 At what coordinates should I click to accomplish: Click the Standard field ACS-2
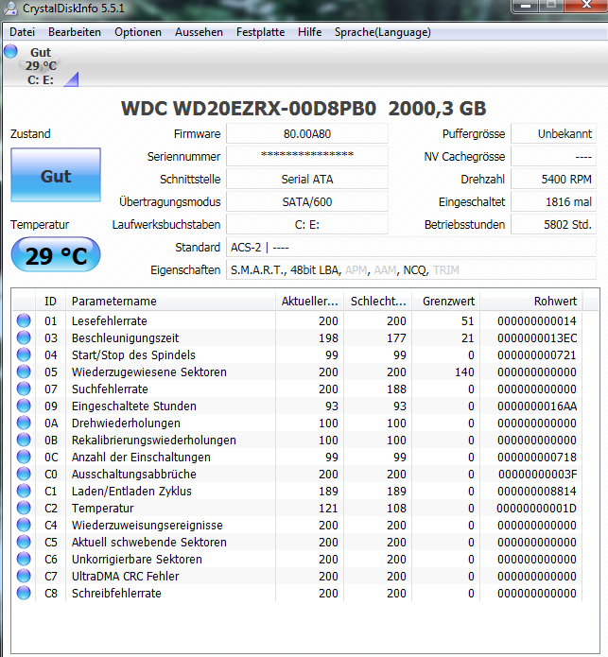(x=411, y=248)
